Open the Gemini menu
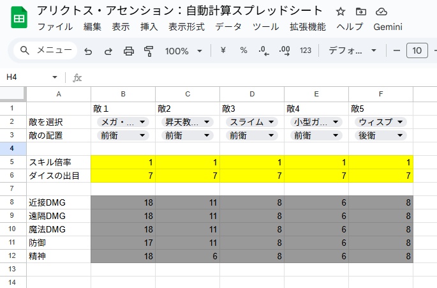437x288 pixels. 388,27
